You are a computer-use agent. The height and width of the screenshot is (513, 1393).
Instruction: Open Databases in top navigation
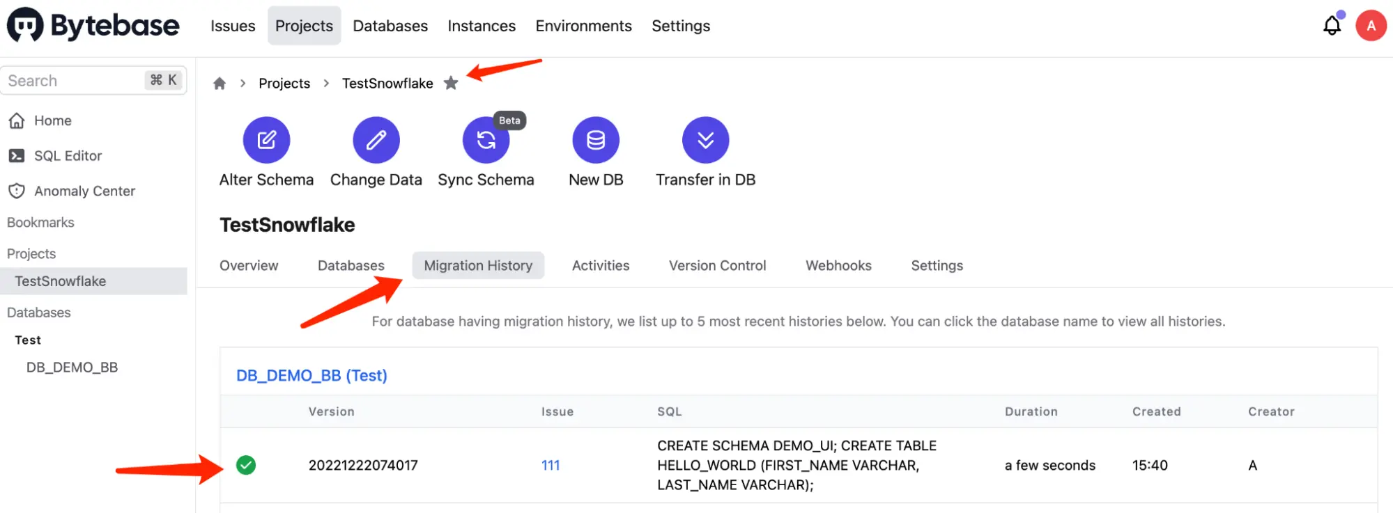pos(390,26)
